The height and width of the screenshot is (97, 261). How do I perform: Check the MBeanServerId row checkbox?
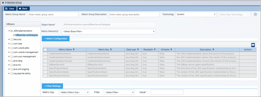click(45, 65)
